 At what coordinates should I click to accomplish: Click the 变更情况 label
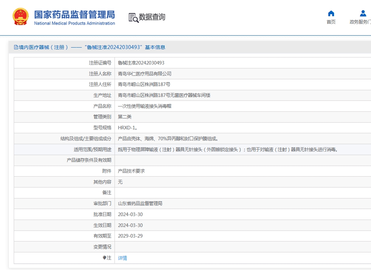[102, 247]
